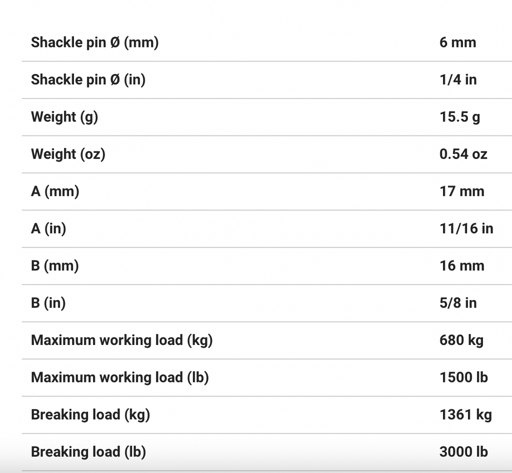Select the 1500 lb working load value
Screen dimensions: 512x473
[463, 377]
